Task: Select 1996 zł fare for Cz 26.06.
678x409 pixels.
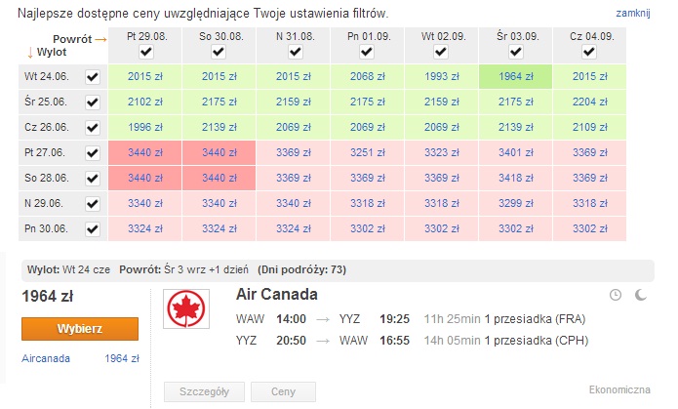Action: tap(144, 127)
